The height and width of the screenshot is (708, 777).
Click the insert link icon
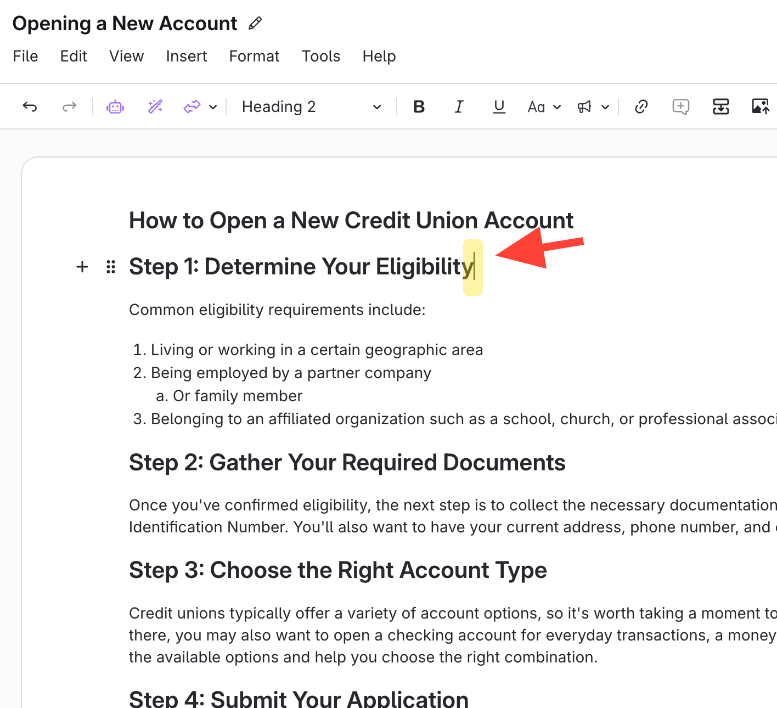pyautogui.click(x=641, y=107)
